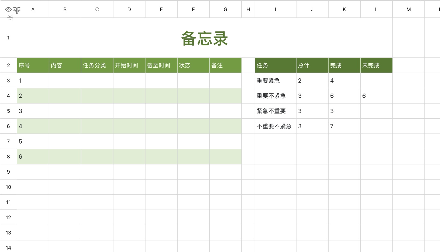
Task: Select column K header
Action: pos(344,9)
